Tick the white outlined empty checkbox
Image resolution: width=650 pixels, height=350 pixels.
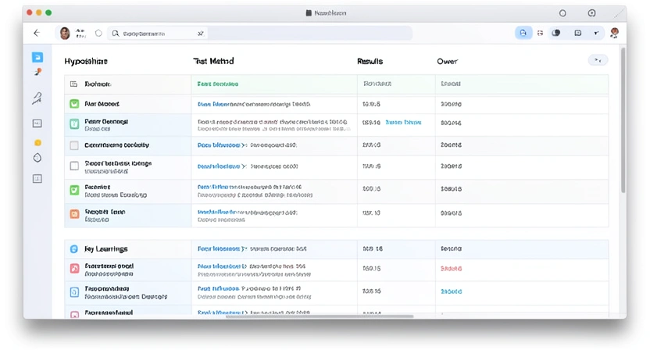pyautogui.click(x=74, y=166)
